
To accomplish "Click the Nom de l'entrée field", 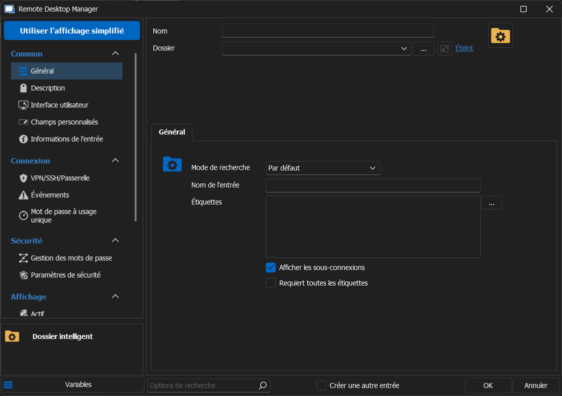I will tap(373, 185).
